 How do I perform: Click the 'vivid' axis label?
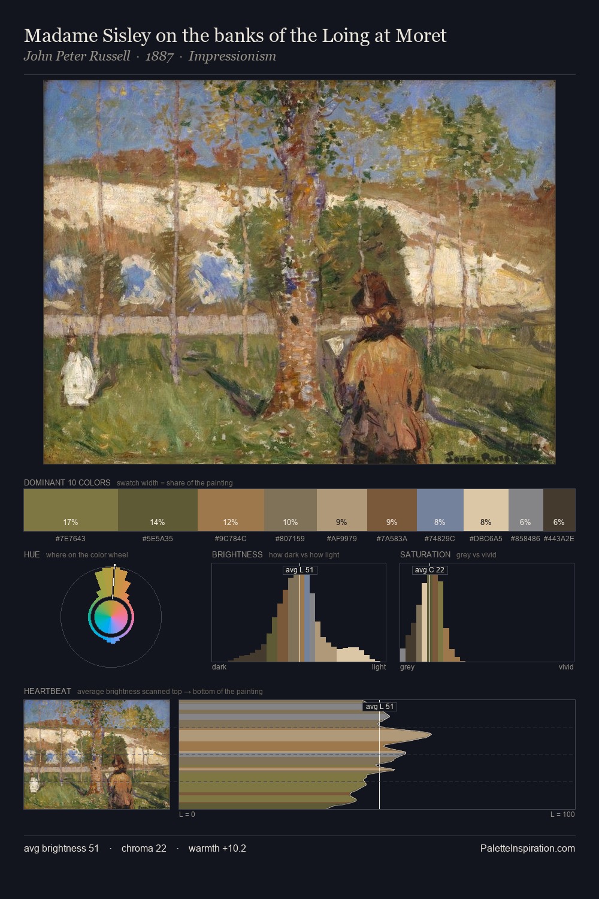coord(566,667)
